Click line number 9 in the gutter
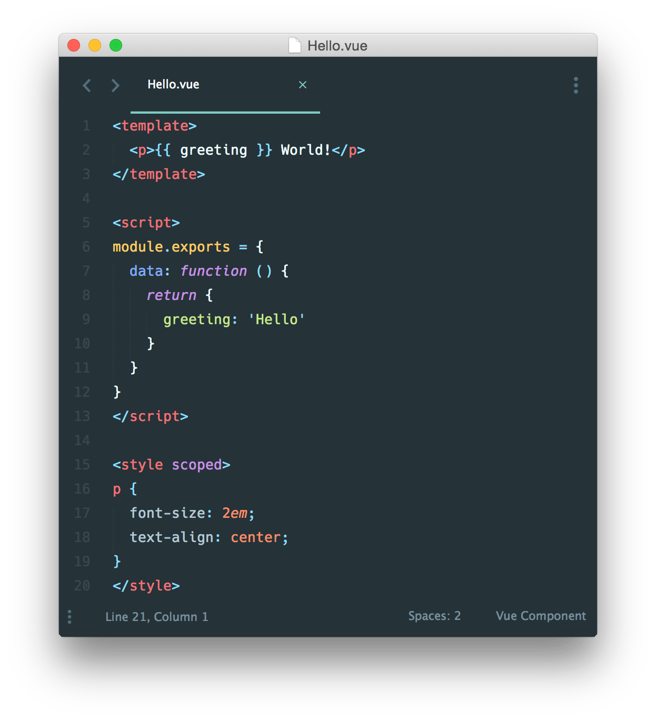656x721 pixels. (x=86, y=319)
